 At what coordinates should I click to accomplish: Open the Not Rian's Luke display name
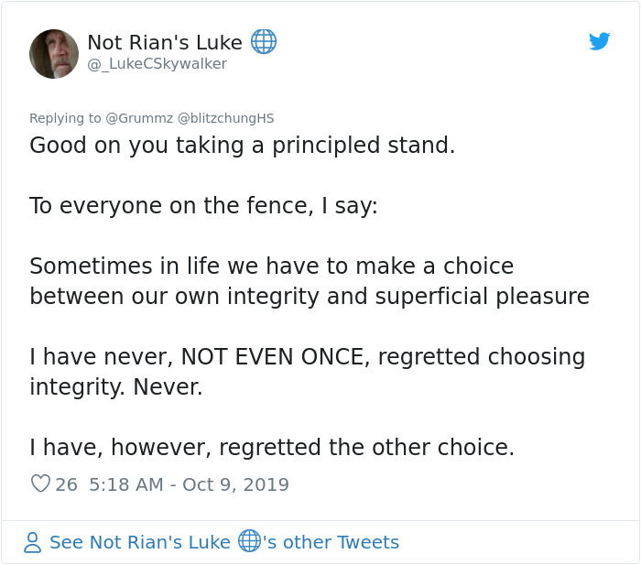point(165,42)
